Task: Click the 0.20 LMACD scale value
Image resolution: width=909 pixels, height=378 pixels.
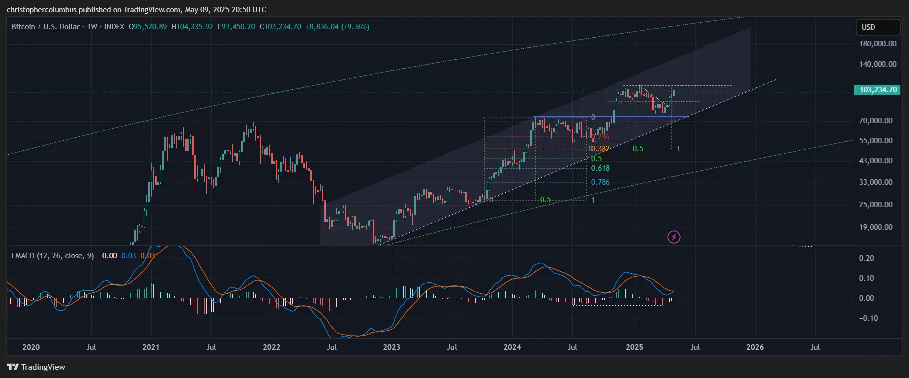Action: [x=866, y=258]
